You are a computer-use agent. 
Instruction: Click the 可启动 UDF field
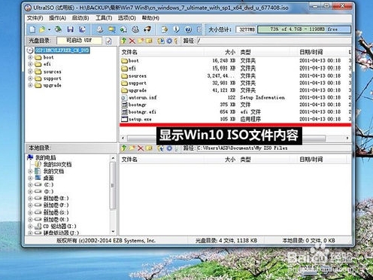(79, 41)
